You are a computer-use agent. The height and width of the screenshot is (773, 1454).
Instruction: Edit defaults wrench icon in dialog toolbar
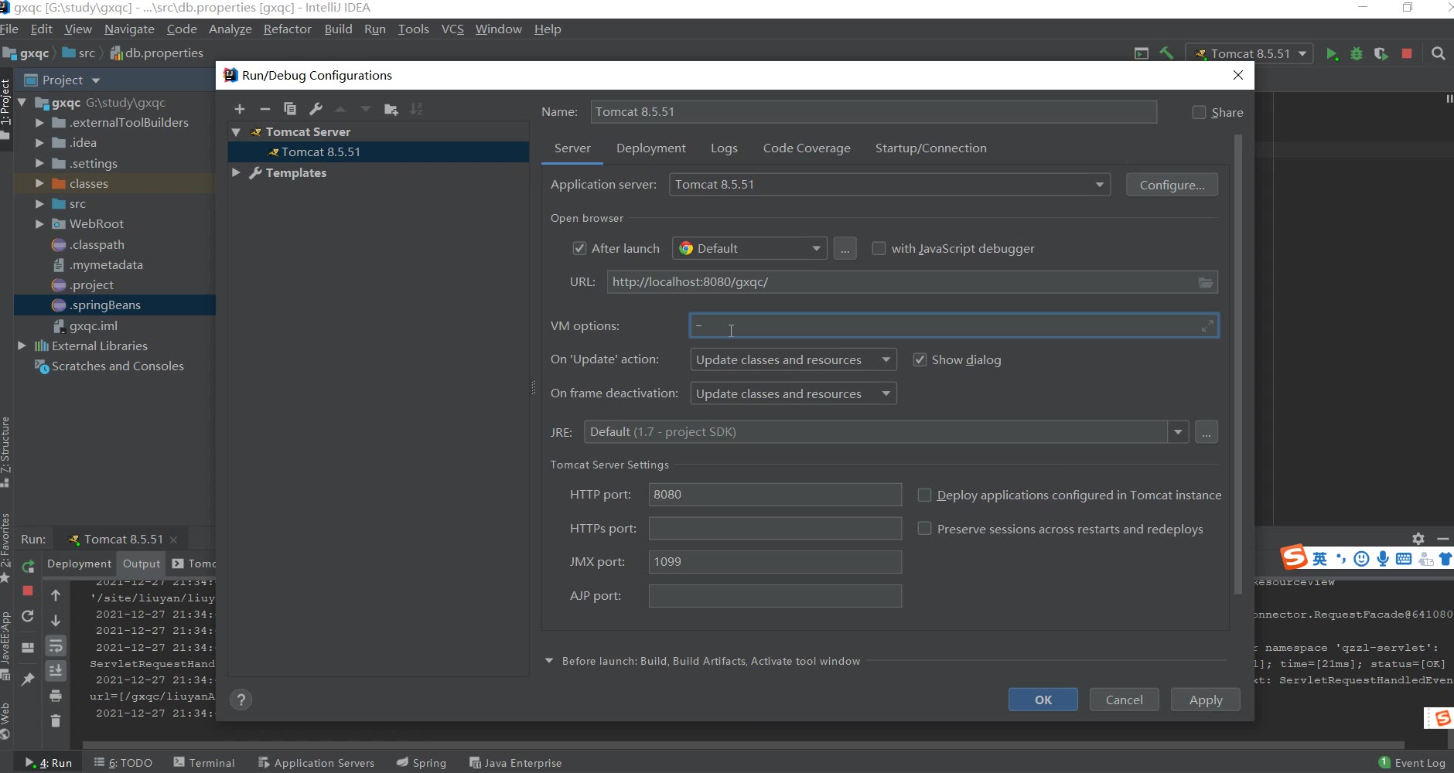[x=316, y=109]
